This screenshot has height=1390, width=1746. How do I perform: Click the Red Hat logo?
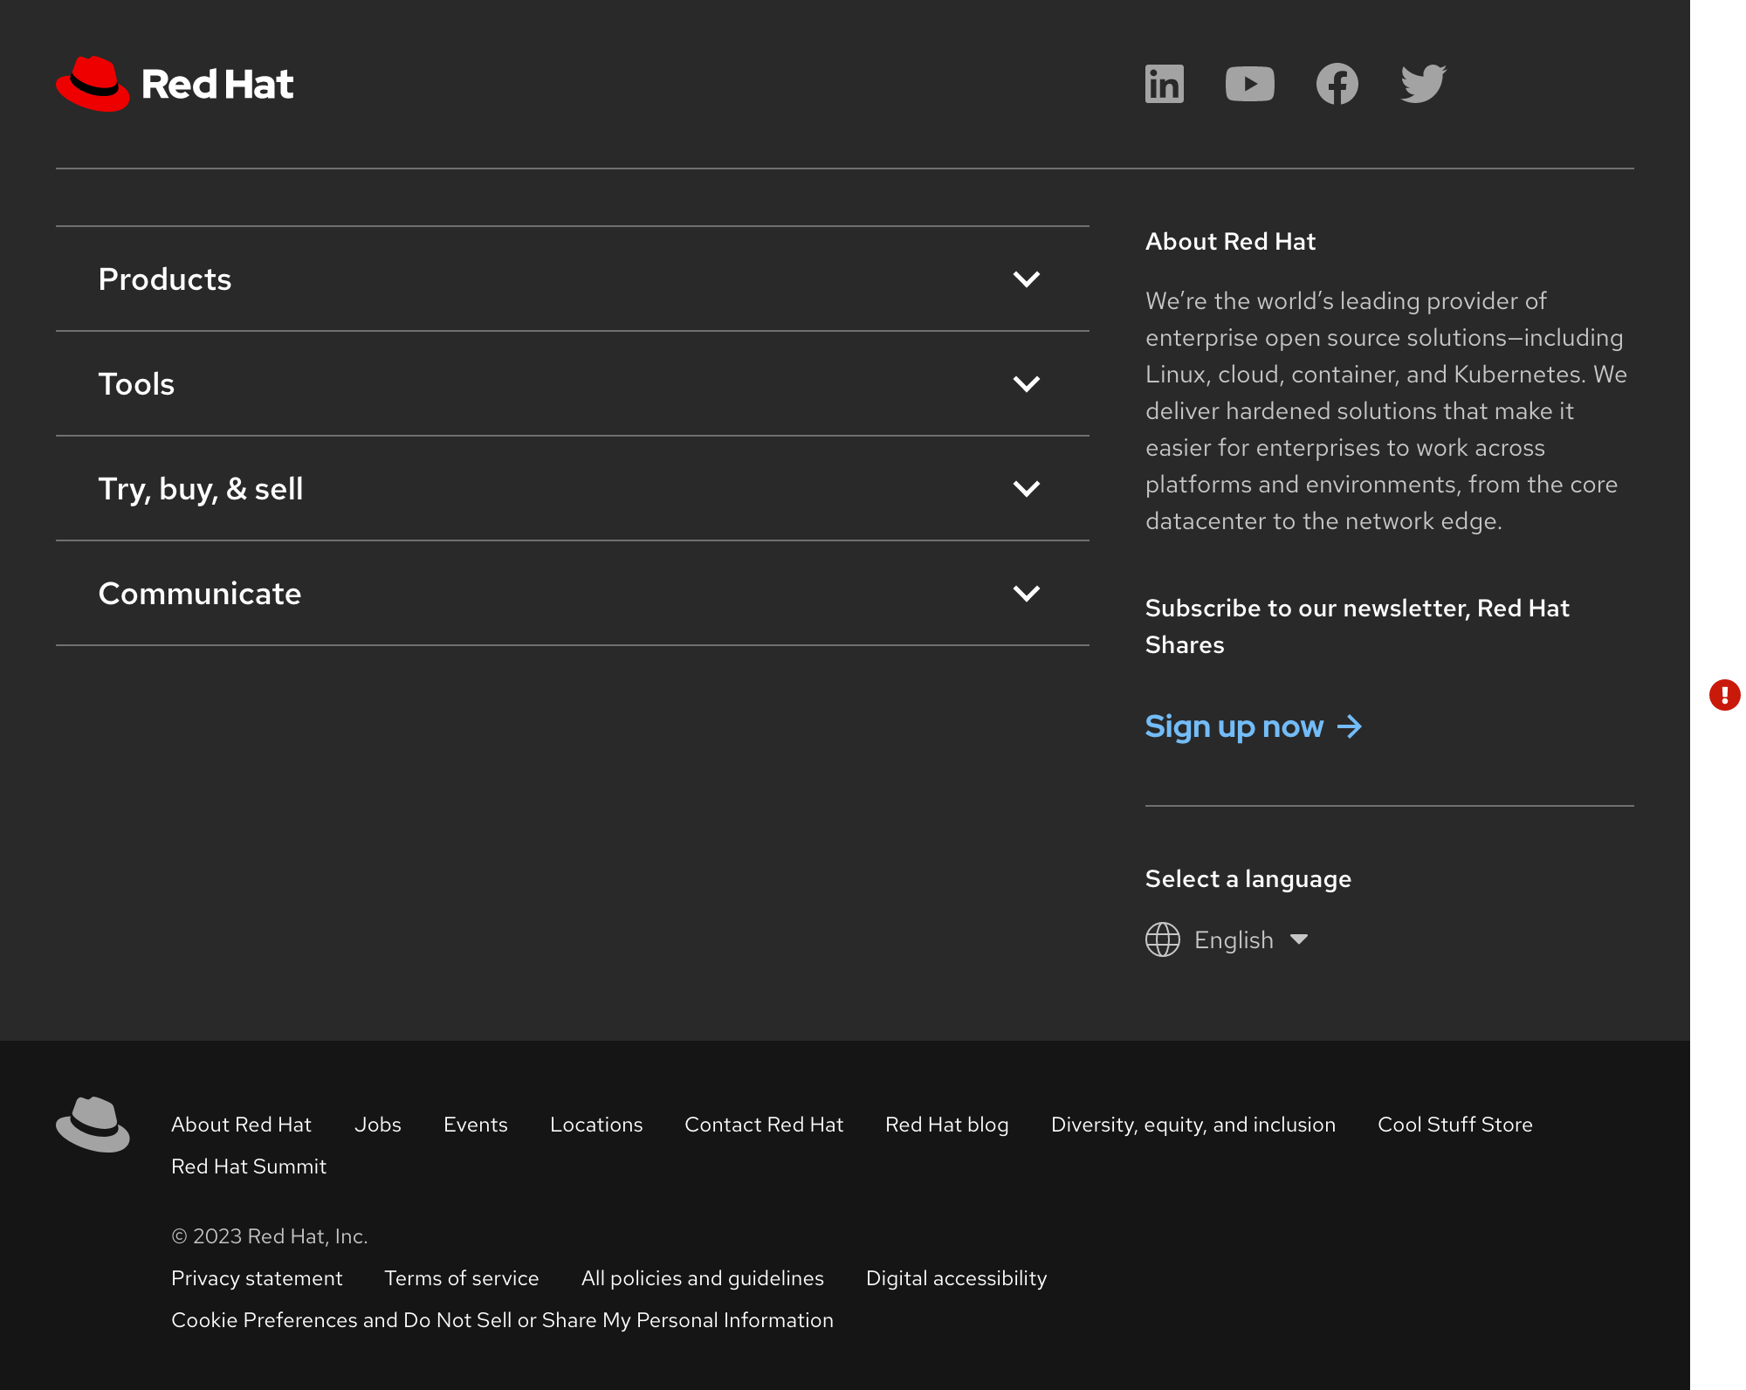click(x=173, y=83)
